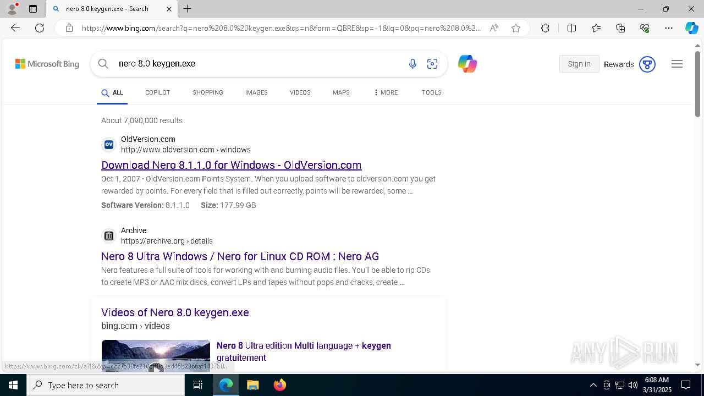704x396 pixels.
Task: View site information lock icon
Action: coord(69,28)
